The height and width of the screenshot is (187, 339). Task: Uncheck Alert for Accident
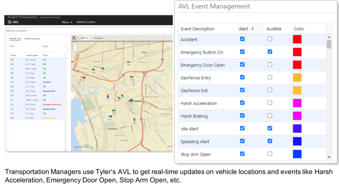pos(242,39)
